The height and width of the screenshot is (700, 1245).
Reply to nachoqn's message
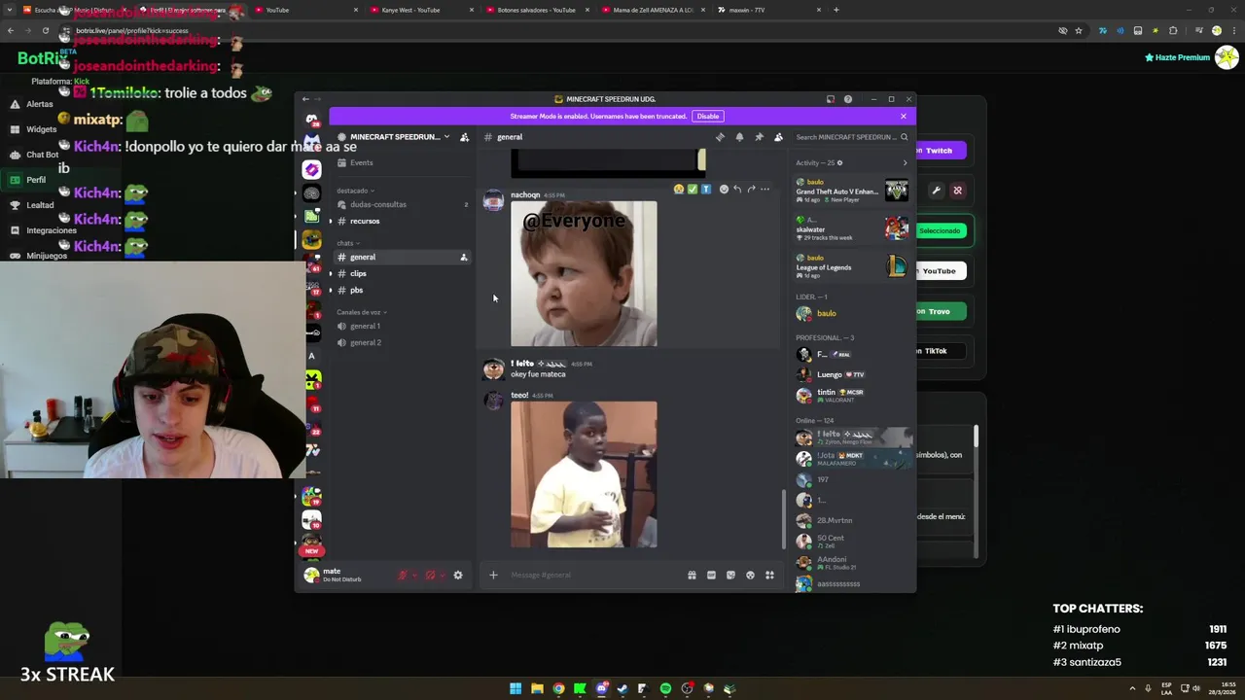coord(737,189)
